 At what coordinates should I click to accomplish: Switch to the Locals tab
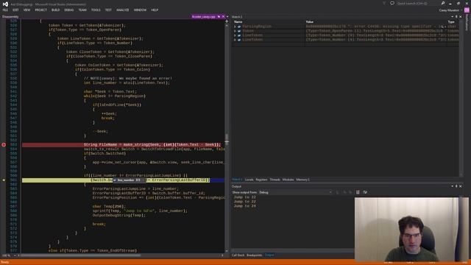coord(249,180)
